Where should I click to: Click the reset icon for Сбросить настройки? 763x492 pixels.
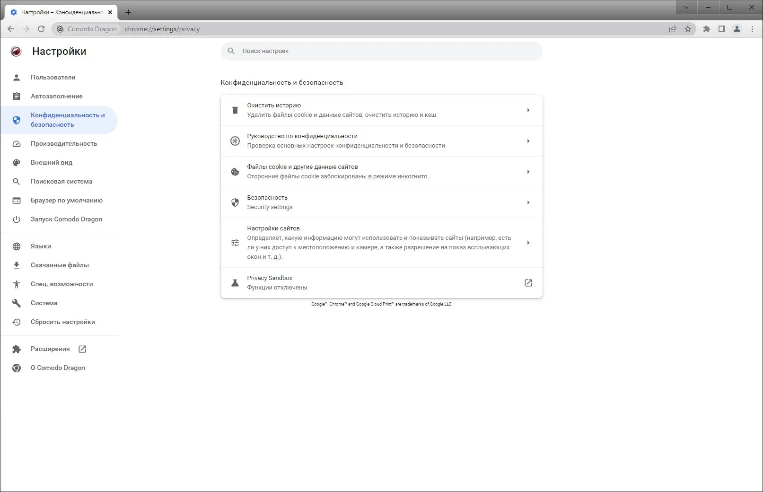[17, 322]
